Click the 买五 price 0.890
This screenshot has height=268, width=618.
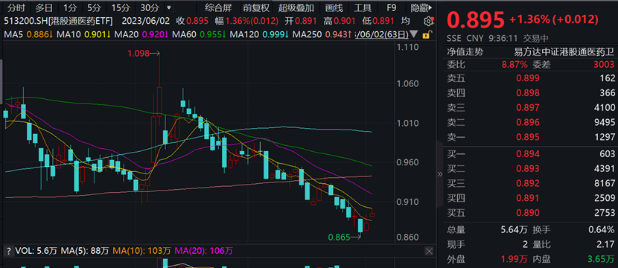point(528,213)
